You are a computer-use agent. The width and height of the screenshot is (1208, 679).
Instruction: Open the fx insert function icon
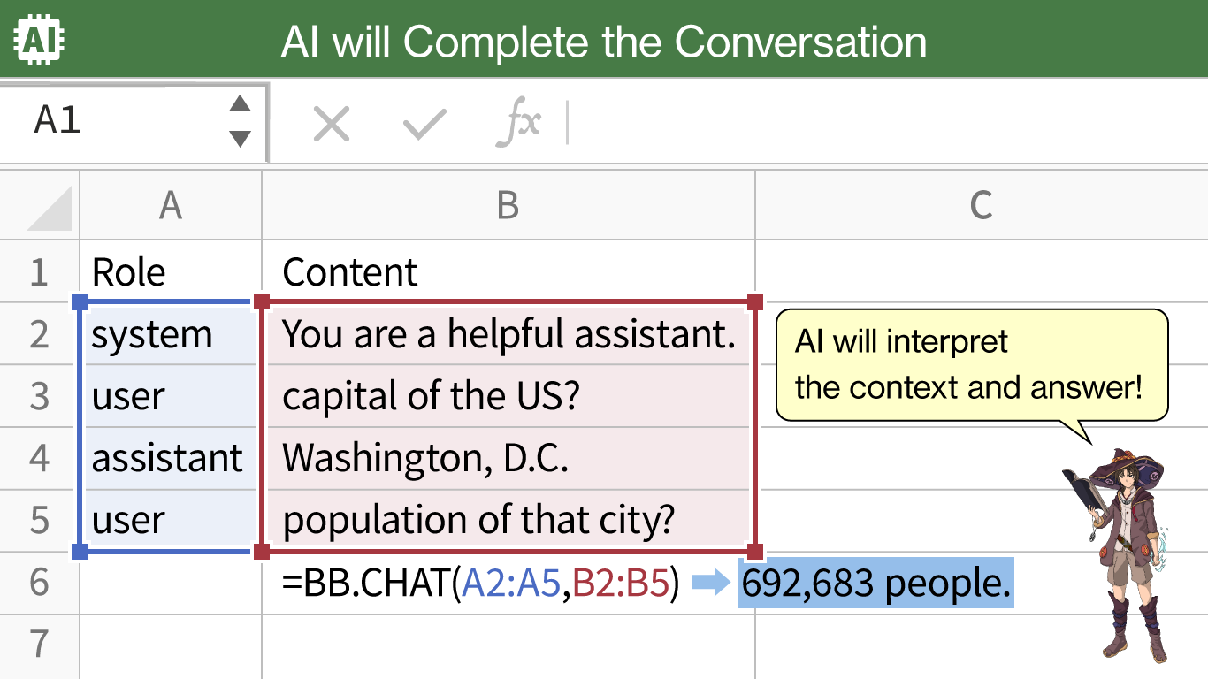tap(517, 123)
